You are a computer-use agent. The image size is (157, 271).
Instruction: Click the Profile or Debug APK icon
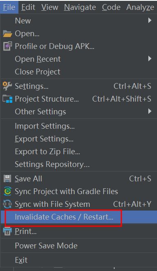point(7,46)
